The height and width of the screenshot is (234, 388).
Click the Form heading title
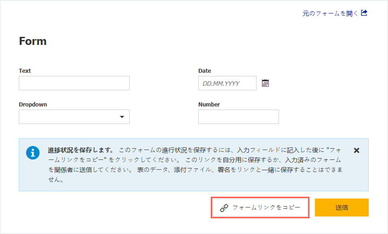[x=33, y=41]
